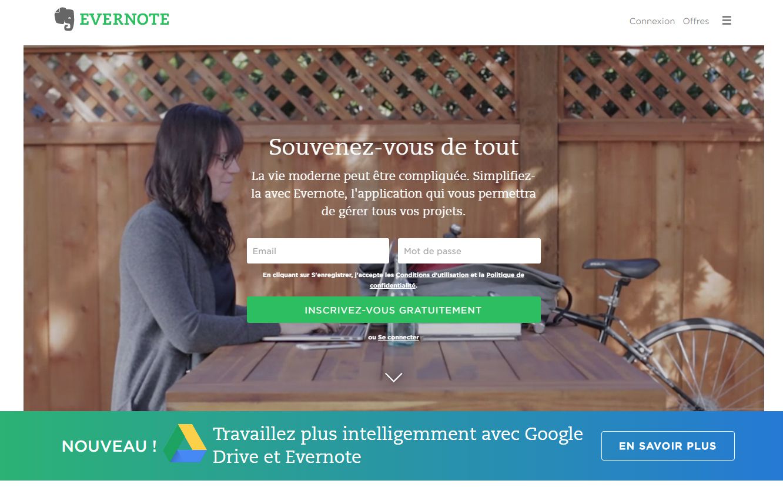Follow the Se connecter link
This screenshot has height=487, width=783.
click(x=399, y=338)
